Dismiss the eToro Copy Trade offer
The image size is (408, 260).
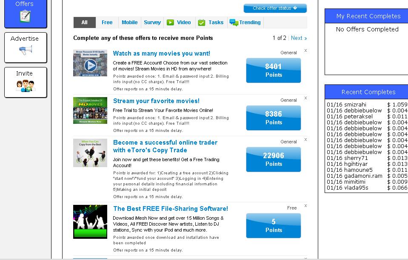[306, 140]
